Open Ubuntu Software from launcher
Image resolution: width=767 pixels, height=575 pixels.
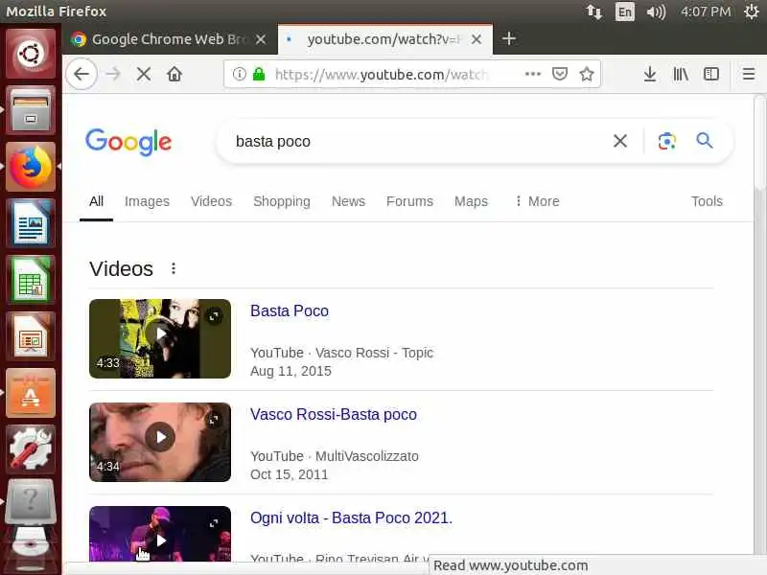tap(31, 394)
